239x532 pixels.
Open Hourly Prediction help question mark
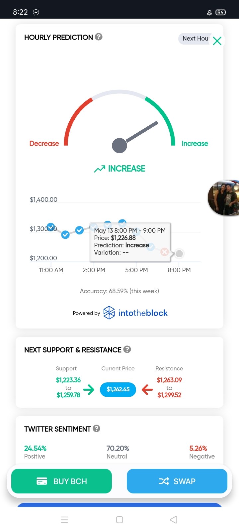click(99, 37)
